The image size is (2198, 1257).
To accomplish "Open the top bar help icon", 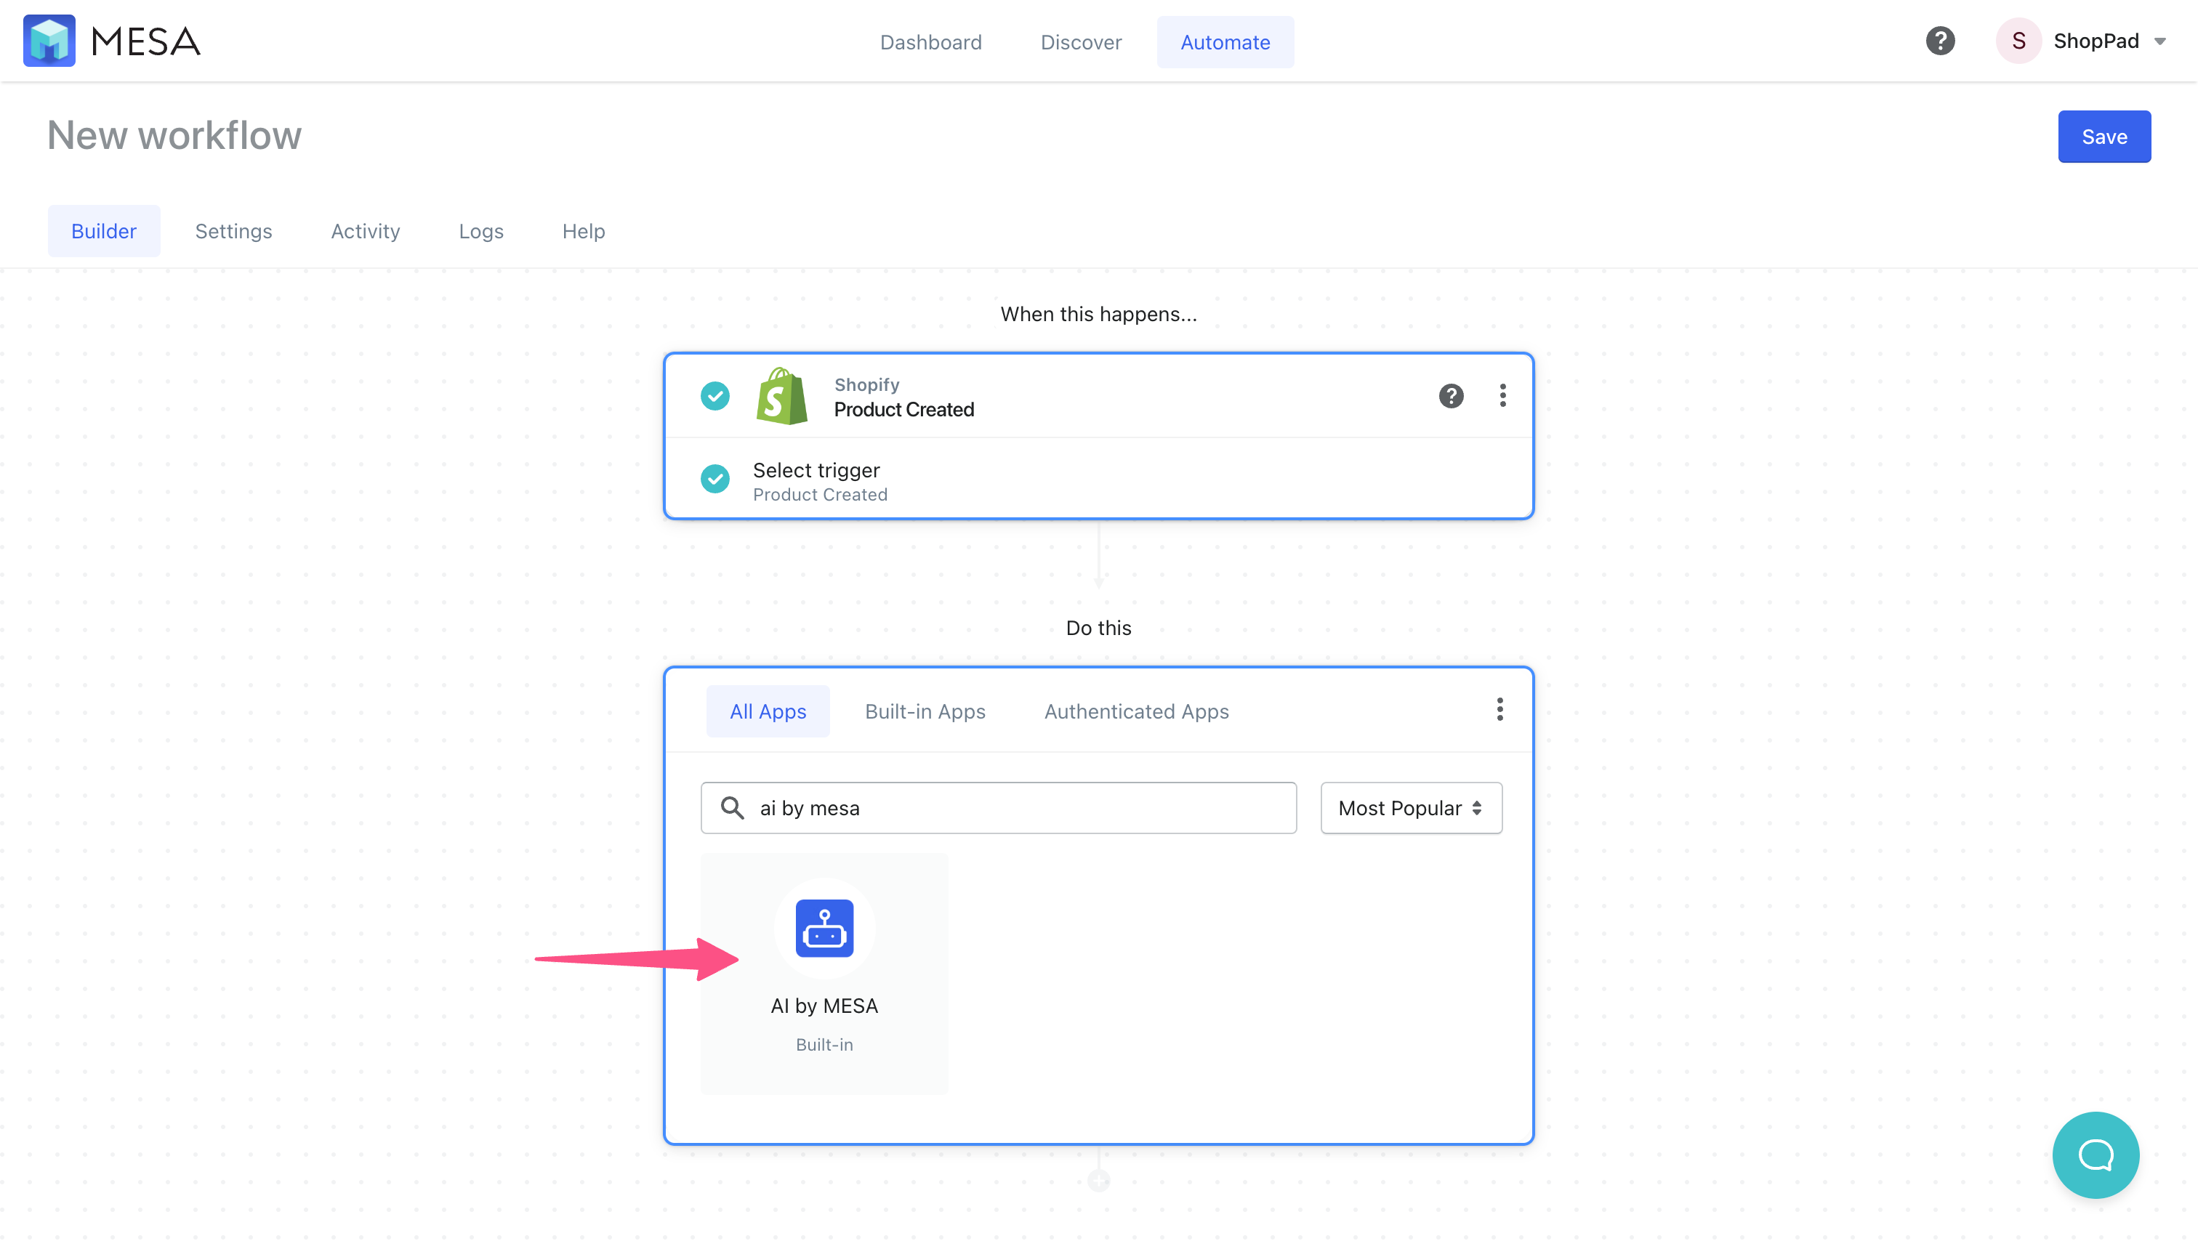I will click(1940, 41).
